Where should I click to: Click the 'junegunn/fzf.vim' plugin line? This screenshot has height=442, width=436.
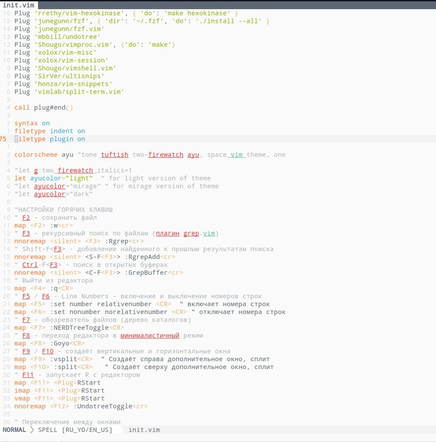tap(59, 29)
